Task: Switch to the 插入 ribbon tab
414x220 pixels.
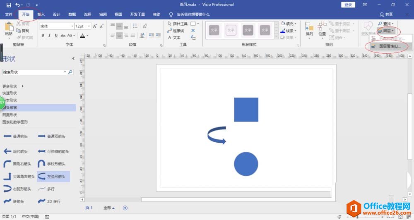Action: pyautogui.click(x=41, y=14)
